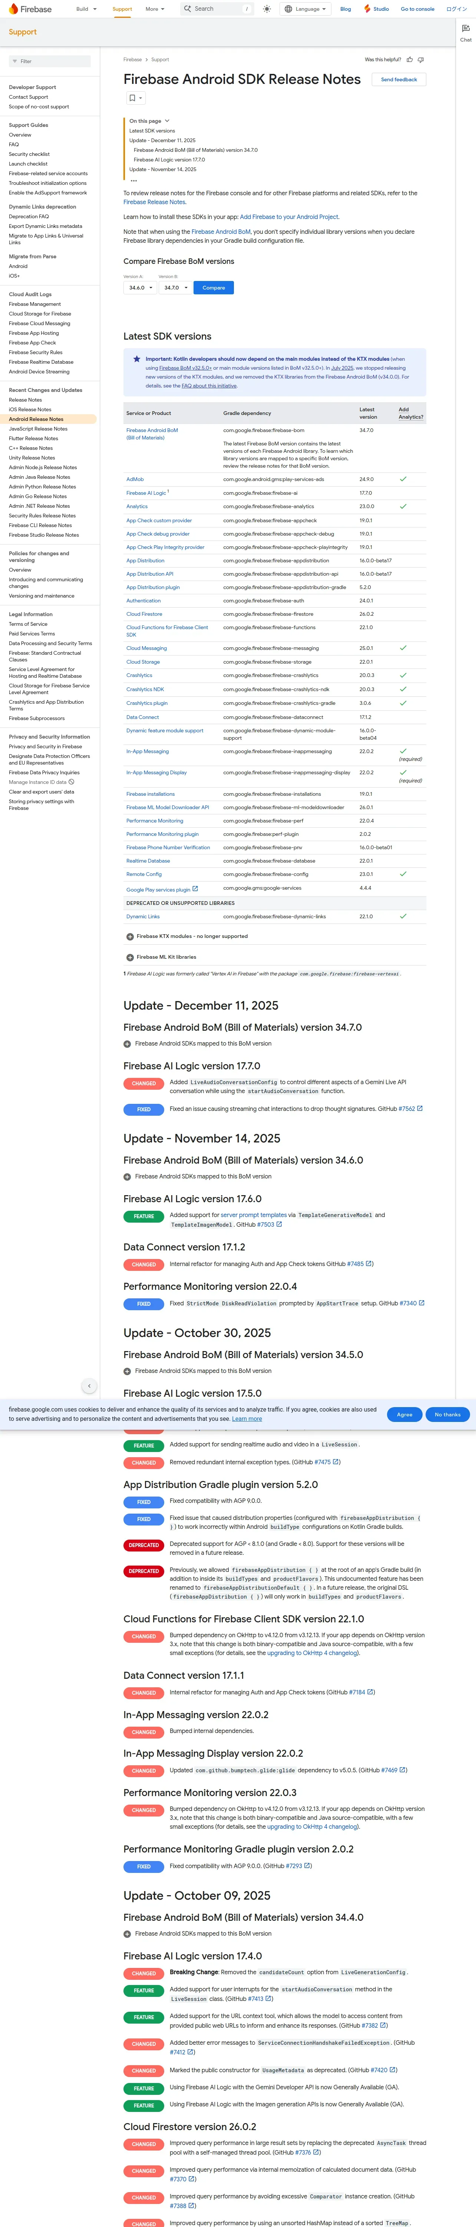Collapse the left sidebar with the arrow button
The image size is (476, 2227).
[x=89, y=1386]
